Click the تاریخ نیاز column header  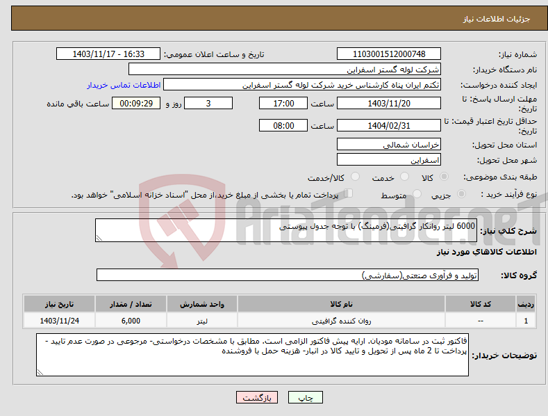click(x=60, y=304)
